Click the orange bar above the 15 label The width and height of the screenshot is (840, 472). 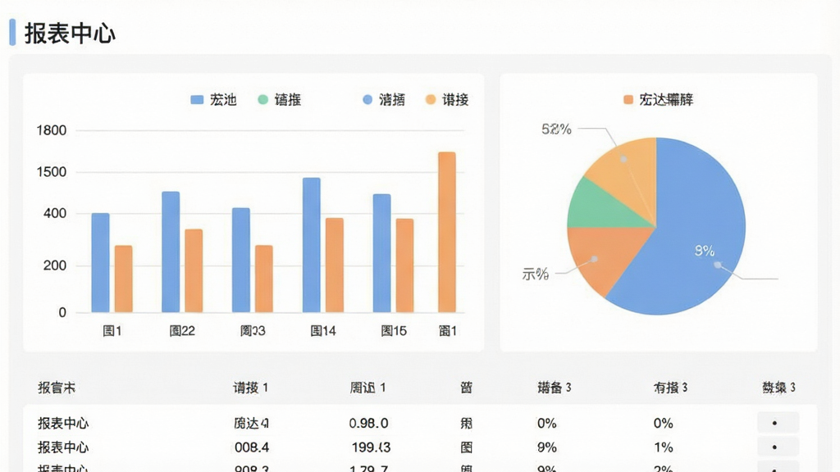click(x=404, y=265)
